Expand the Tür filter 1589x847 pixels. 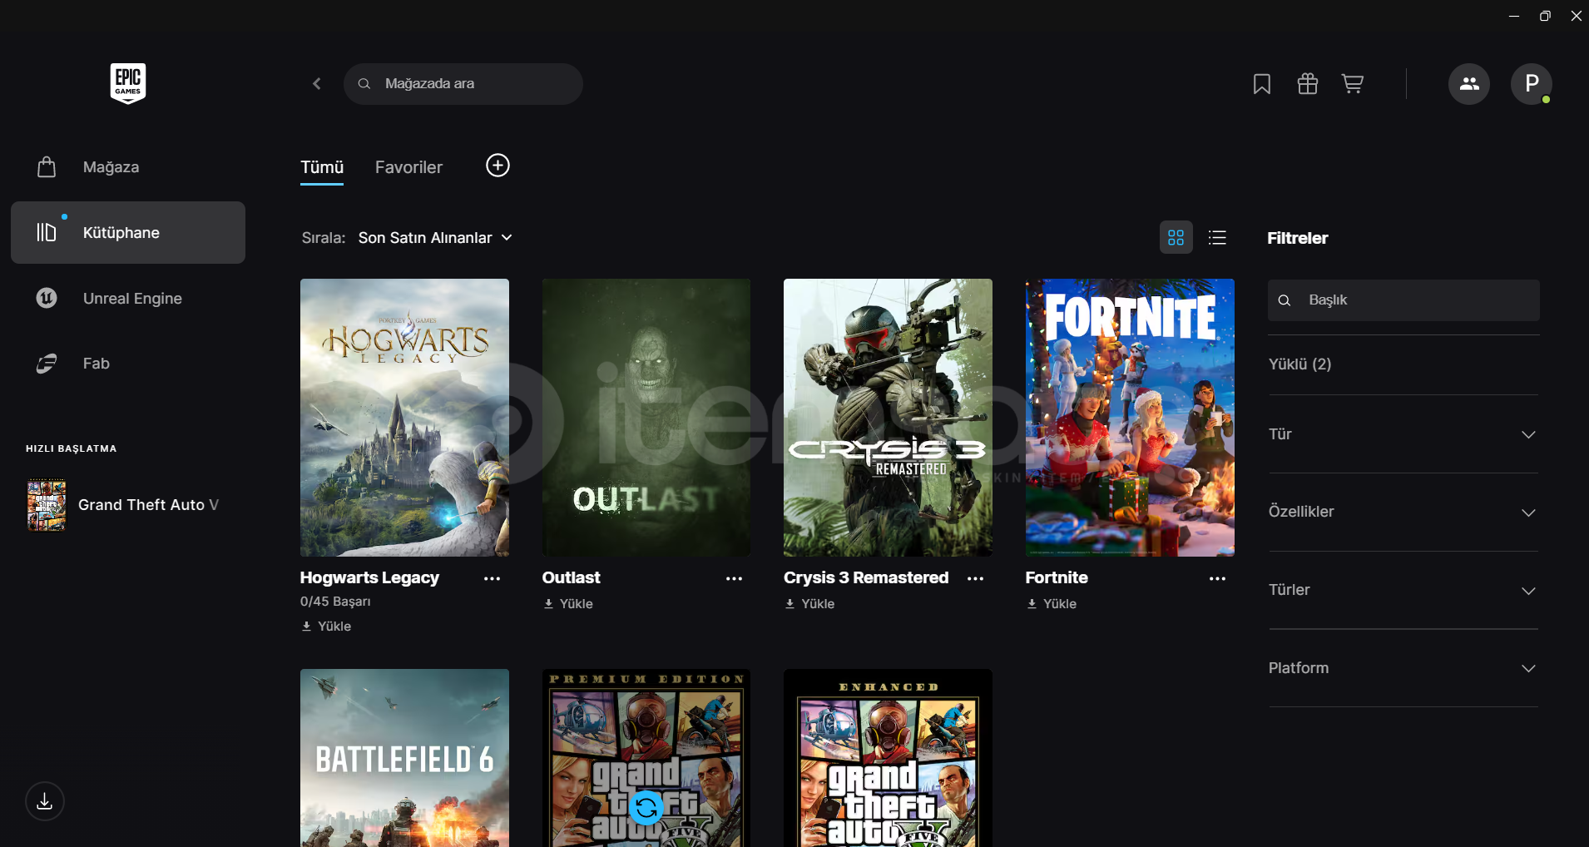1403,434
